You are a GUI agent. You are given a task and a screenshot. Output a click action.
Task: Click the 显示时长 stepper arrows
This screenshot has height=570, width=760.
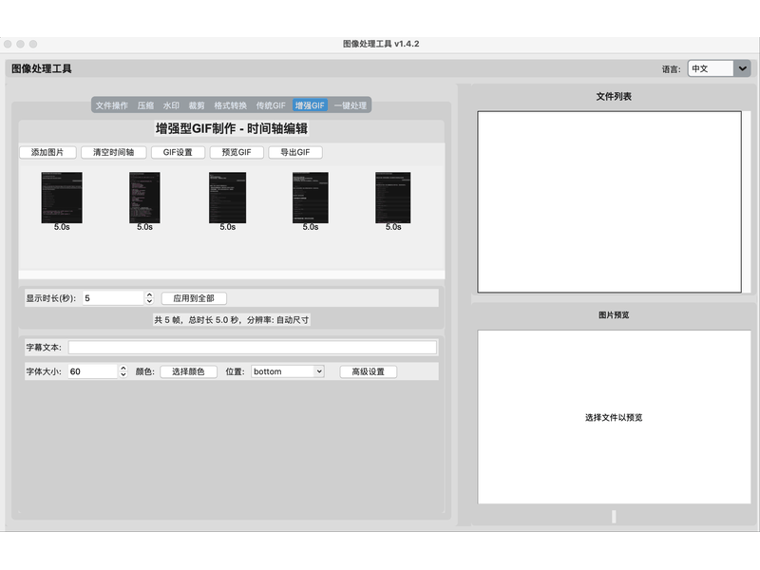pos(149,298)
